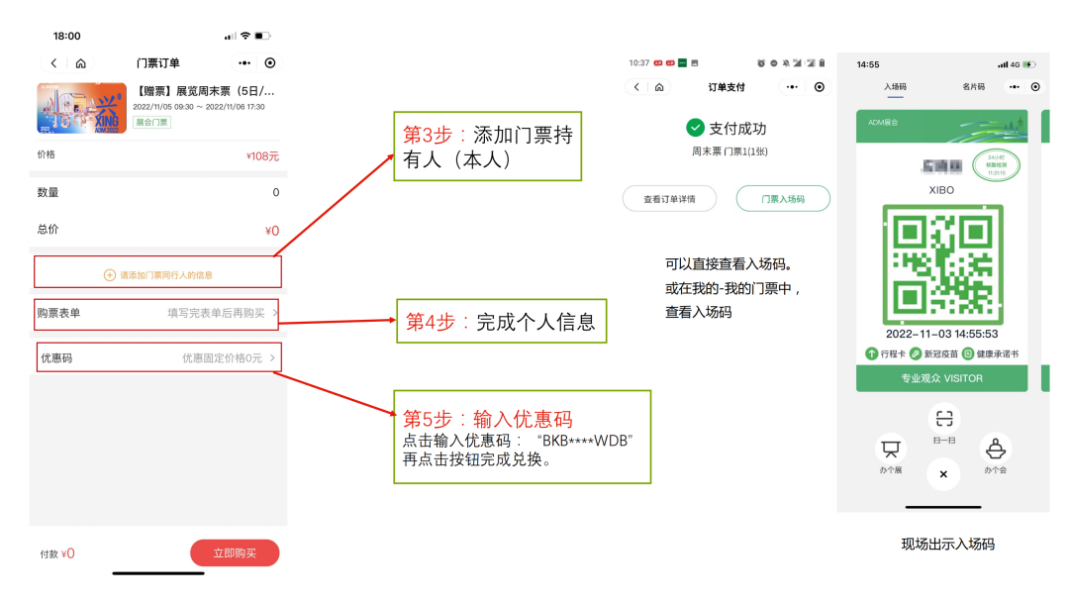Open the 购票表单 form row
Image resolution: width=1069 pixels, height=601 pixels.
pyautogui.click(x=156, y=313)
